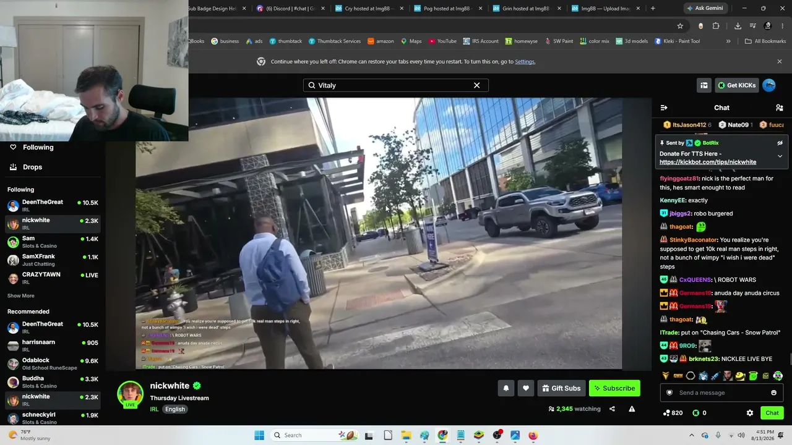
Task: Click Settings link in restore tabs bar
Action: (x=525, y=62)
